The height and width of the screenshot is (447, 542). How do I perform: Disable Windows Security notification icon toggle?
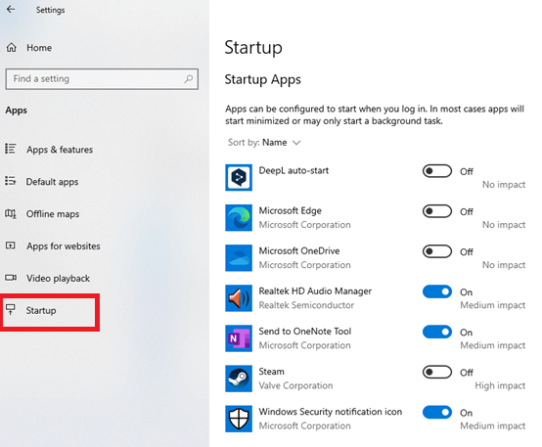coord(437,412)
